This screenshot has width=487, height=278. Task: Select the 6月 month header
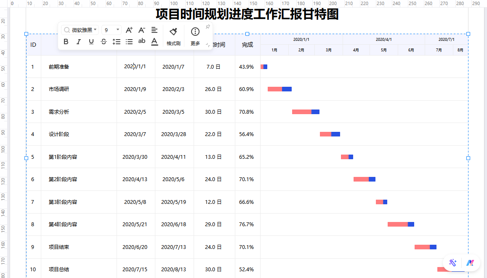(411, 50)
